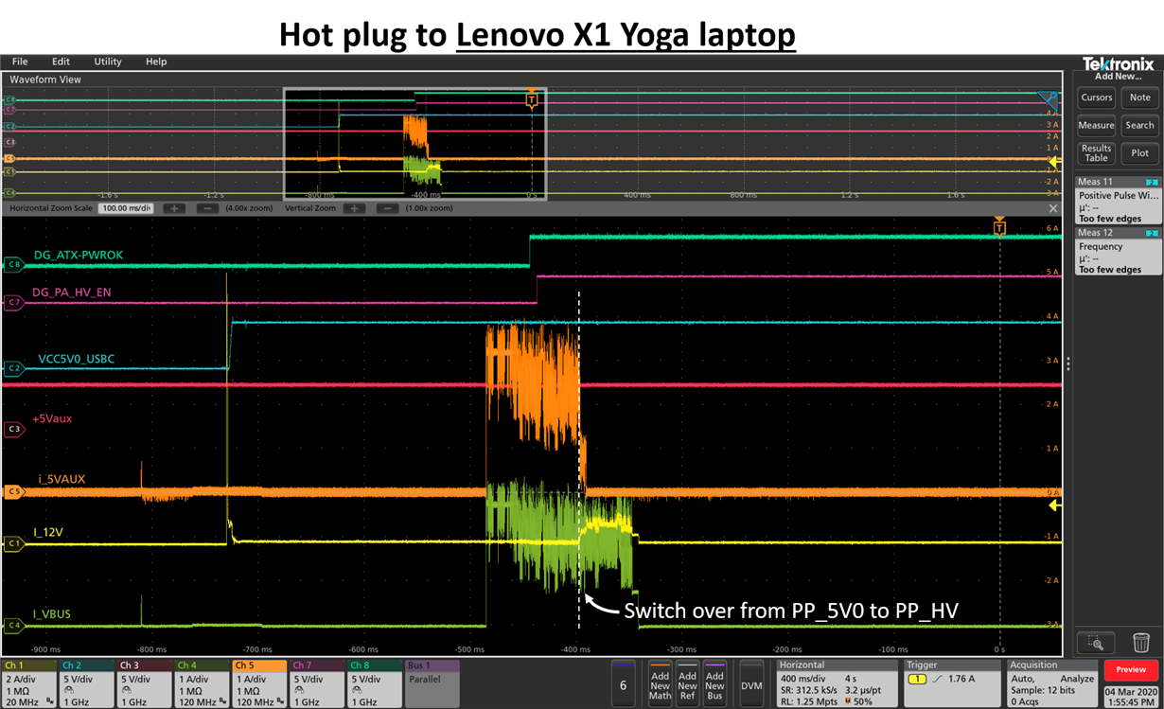Show the Results Table
The height and width of the screenshot is (709, 1164).
pyautogui.click(x=1096, y=153)
